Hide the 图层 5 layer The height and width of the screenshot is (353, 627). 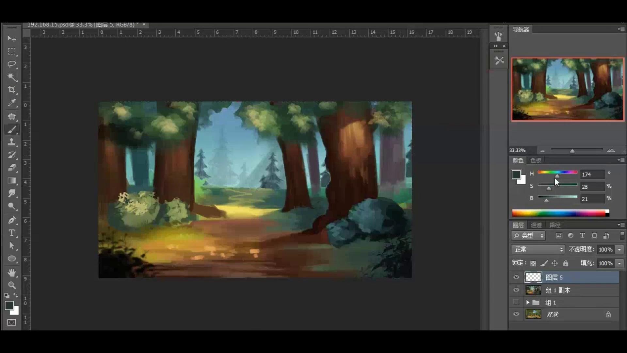point(516,277)
